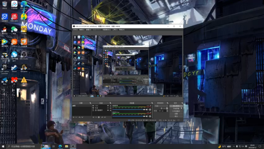Open NetEase Cloud Music desktop icon

pyautogui.click(x=14, y=18)
